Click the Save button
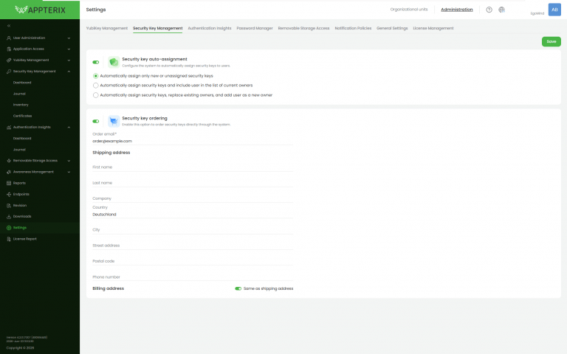This screenshot has height=354, width=567. (551, 41)
